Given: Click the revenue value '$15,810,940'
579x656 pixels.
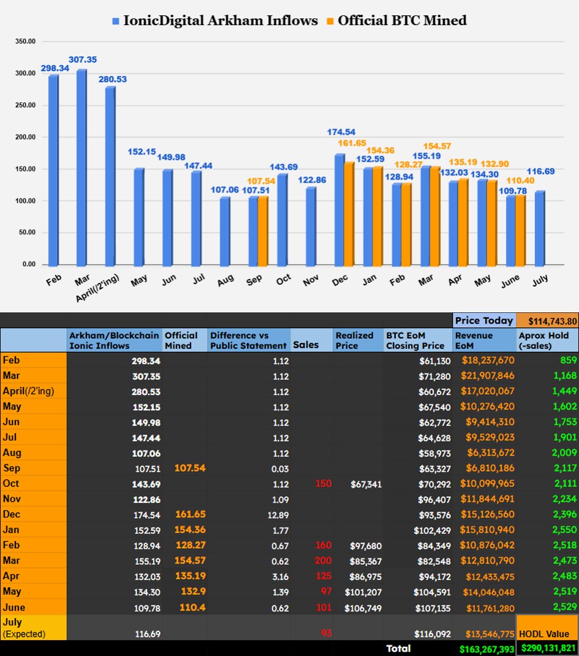Looking at the screenshot, I should tap(487, 530).
